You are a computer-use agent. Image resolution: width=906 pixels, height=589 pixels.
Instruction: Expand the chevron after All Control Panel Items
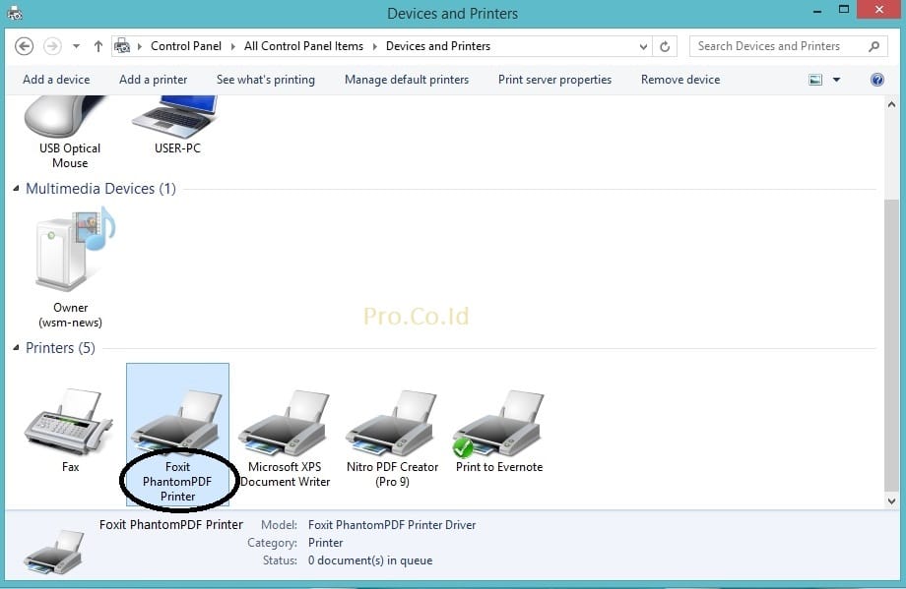374,46
